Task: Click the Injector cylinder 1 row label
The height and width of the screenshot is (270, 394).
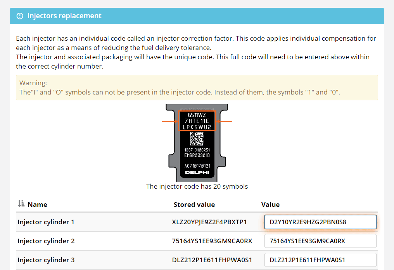Action: pyautogui.click(x=46, y=222)
